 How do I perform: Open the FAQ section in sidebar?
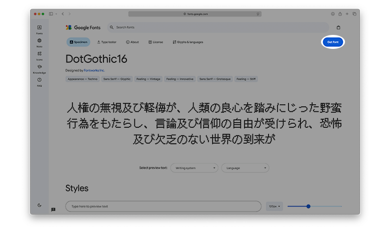point(39,82)
